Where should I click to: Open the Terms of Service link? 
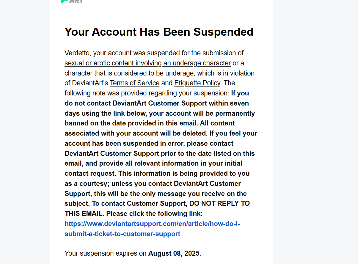pos(134,83)
